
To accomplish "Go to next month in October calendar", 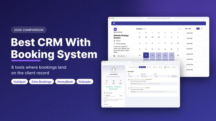I will pyautogui.click(x=180, y=29).
